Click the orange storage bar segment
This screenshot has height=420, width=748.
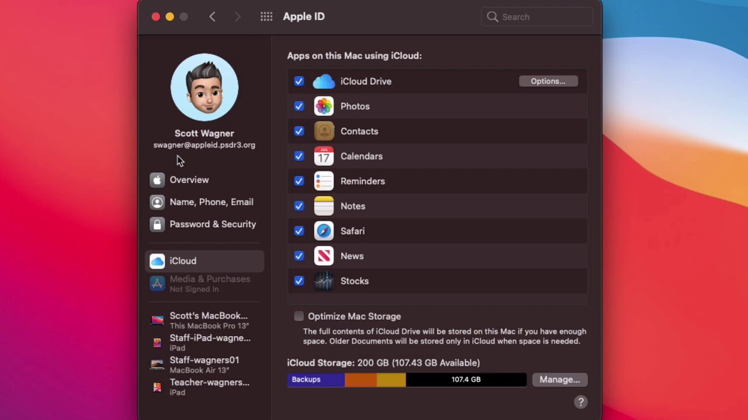pyautogui.click(x=361, y=380)
